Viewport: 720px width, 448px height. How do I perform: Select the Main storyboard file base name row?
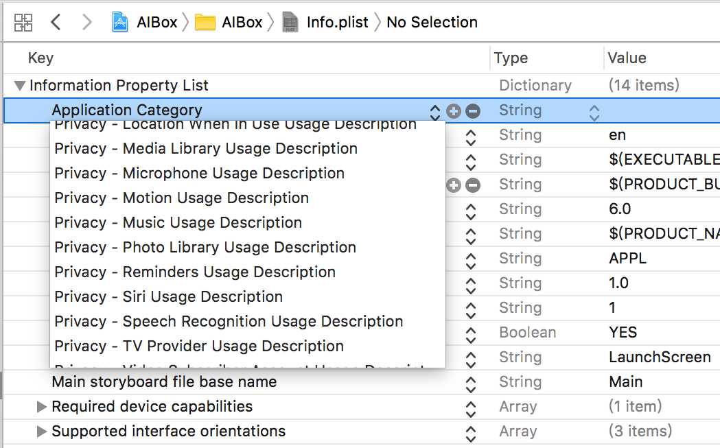tap(164, 382)
